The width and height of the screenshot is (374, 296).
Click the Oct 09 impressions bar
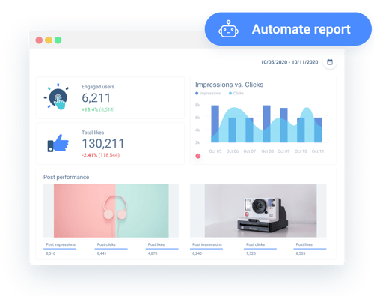(x=283, y=125)
